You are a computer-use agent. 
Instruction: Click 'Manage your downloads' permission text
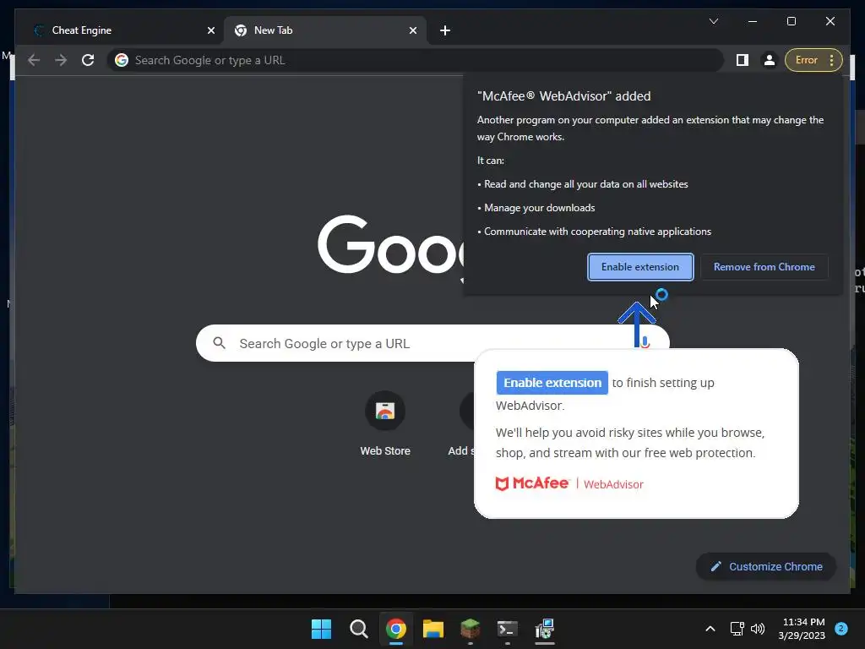click(540, 208)
